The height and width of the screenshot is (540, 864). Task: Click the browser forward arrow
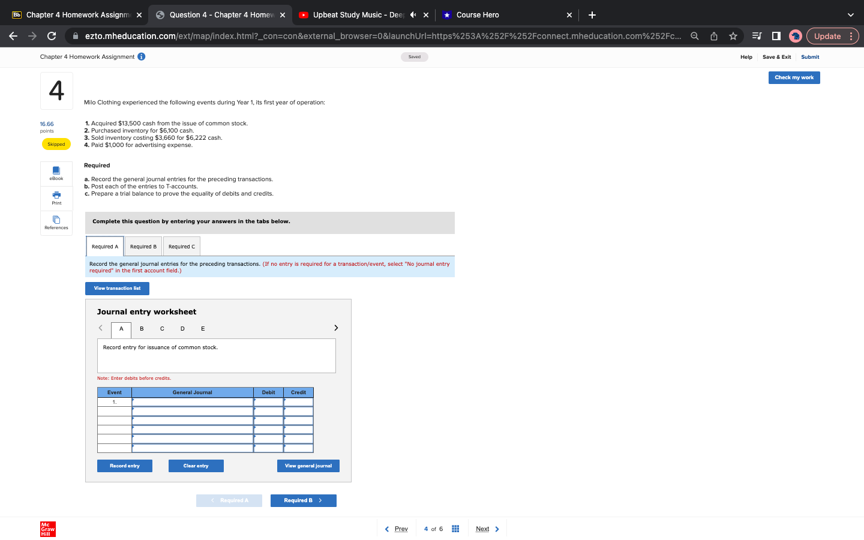tap(32, 36)
